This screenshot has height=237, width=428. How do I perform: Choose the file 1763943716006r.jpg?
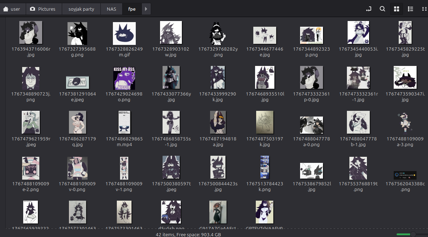click(x=31, y=33)
